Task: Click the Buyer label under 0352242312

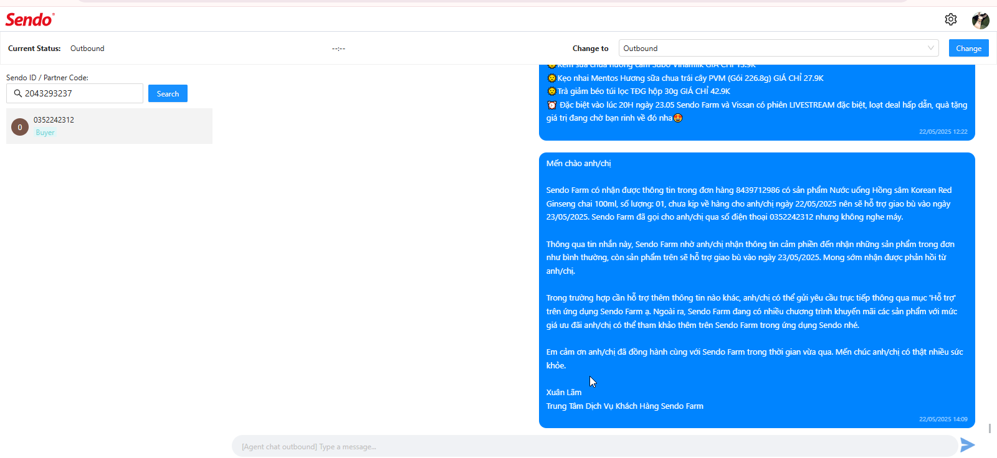Action: coord(45,133)
